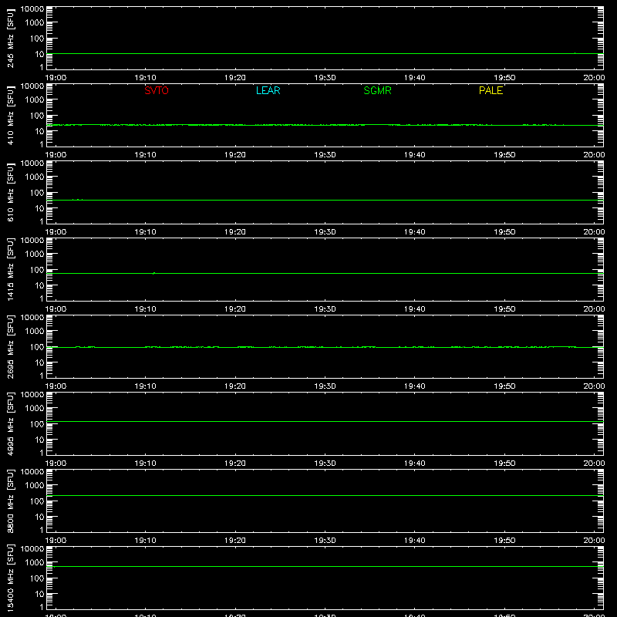Select the '610 MHz [SFU]' axis title
The height and width of the screenshot is (617, 617).
[10, 192]
